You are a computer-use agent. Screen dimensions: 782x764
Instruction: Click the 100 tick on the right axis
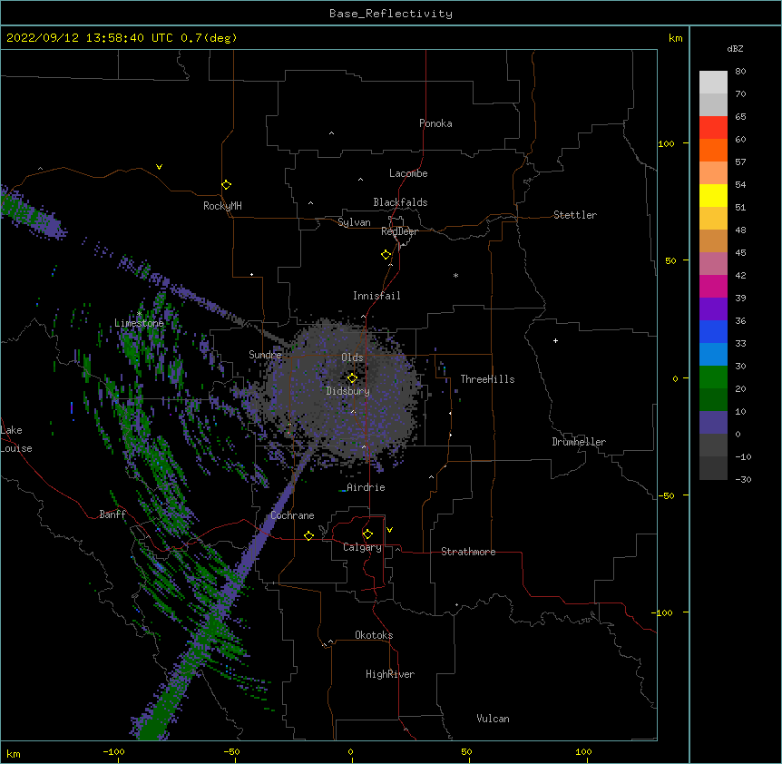coord(666,143)
